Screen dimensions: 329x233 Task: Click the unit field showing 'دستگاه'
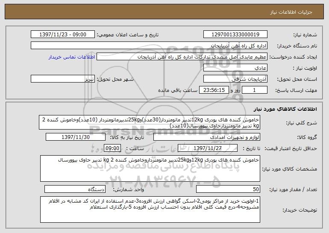pos(75,189)
